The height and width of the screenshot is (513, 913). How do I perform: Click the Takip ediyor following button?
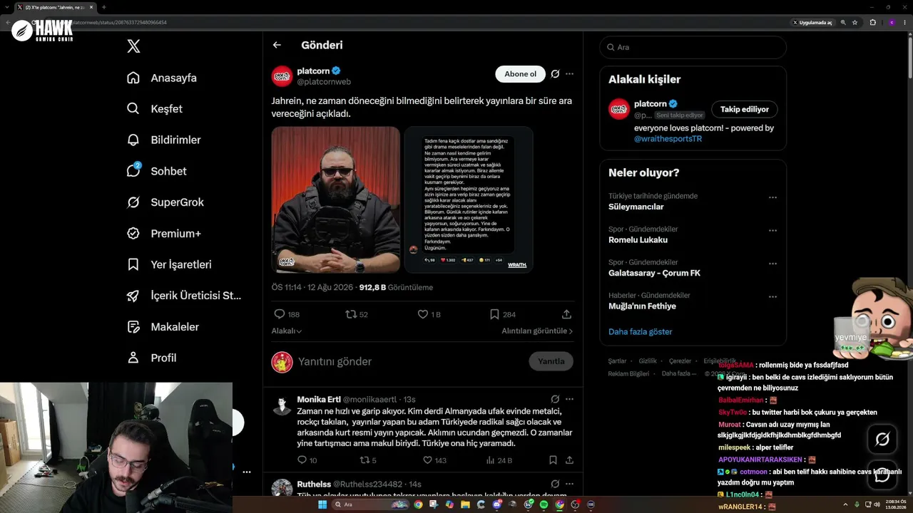[x=744, y=109]
